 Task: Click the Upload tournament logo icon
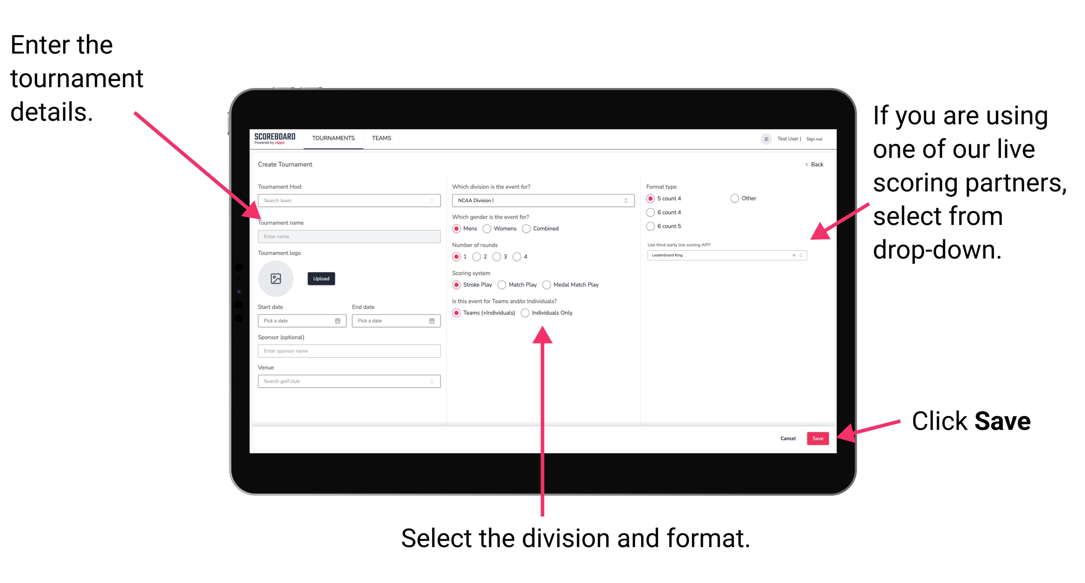[x=322, y=279]
